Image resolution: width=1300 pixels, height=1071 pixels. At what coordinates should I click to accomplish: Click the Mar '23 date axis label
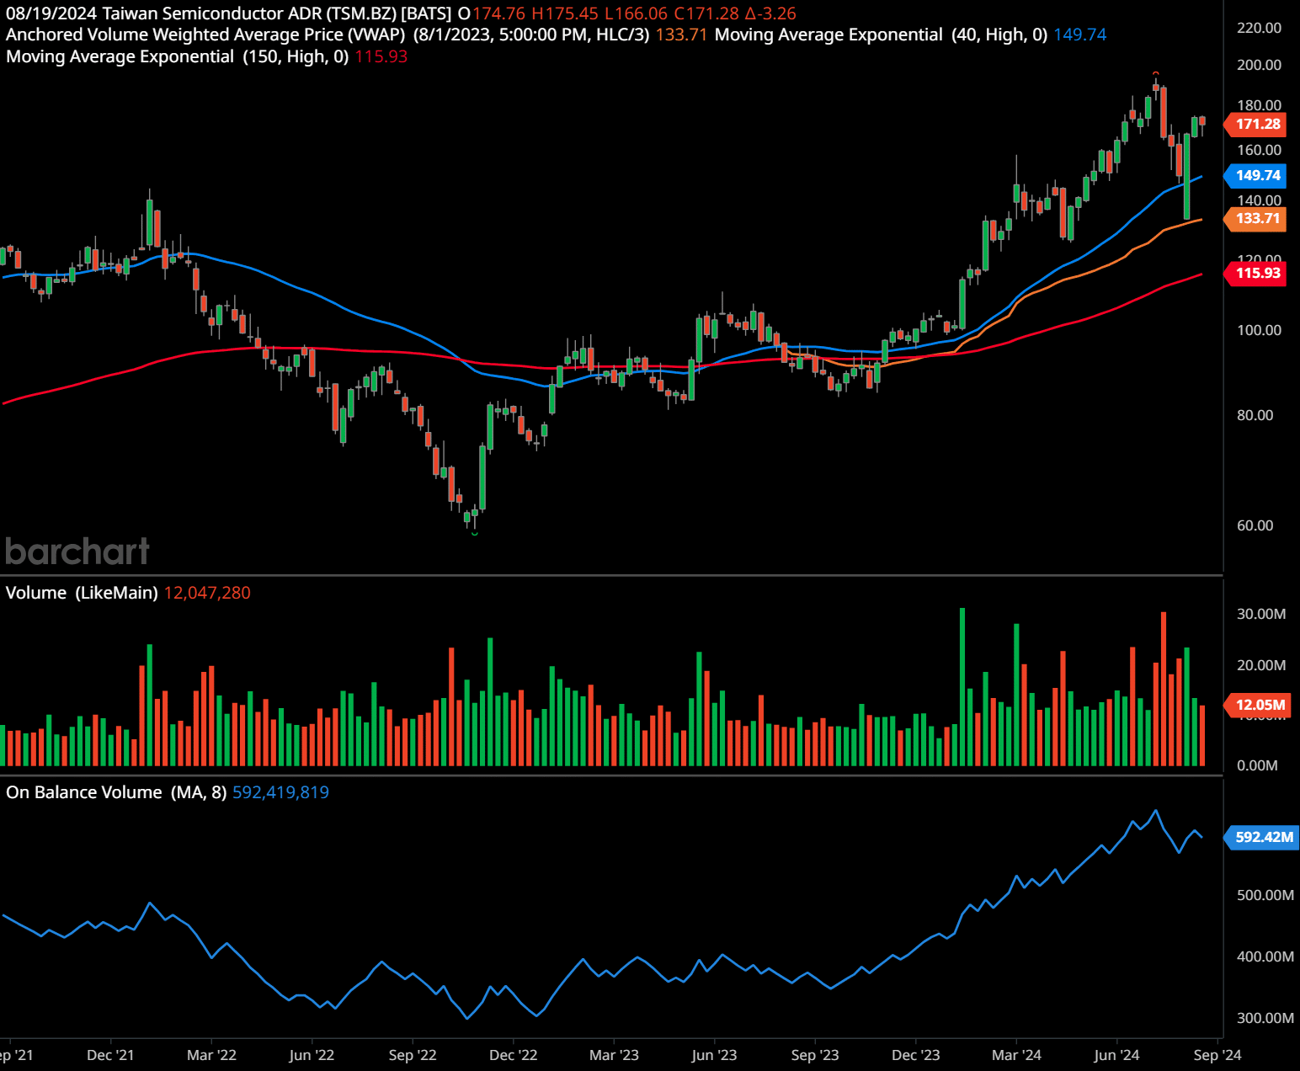click(x=614, y=1055)
